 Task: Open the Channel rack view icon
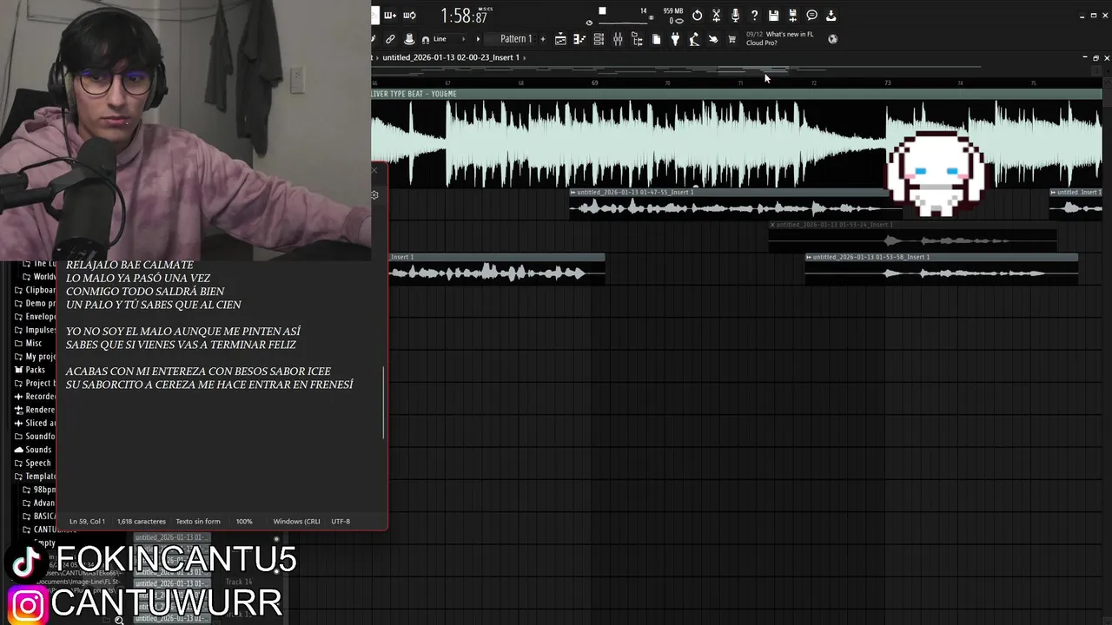click(x=599, y=39)
